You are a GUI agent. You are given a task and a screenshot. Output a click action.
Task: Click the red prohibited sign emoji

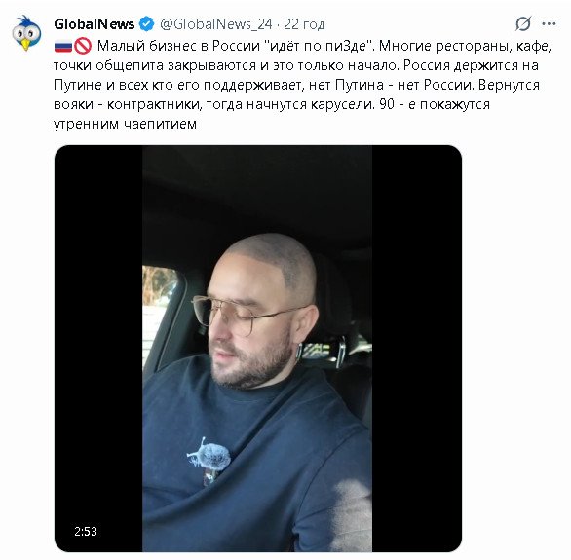[x=83, y=46]
